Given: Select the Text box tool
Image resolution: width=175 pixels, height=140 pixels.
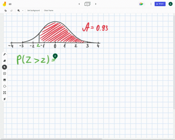Looking at the screenshot, I should [4, 93].
